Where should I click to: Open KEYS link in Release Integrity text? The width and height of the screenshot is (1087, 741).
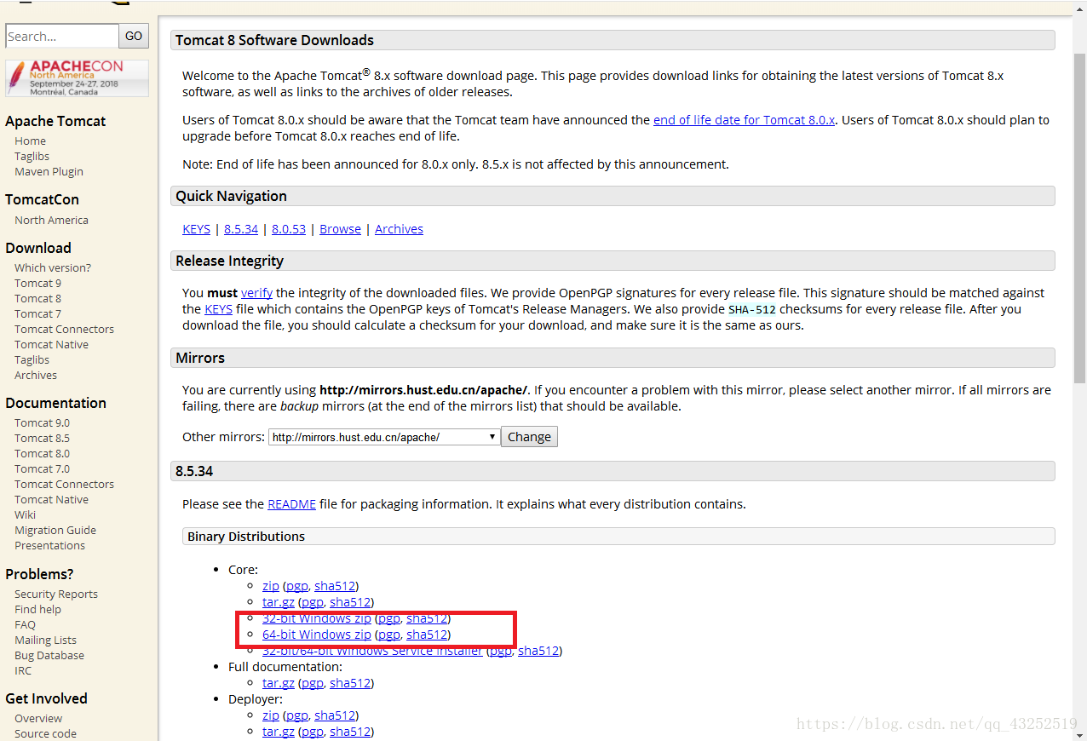218,309
